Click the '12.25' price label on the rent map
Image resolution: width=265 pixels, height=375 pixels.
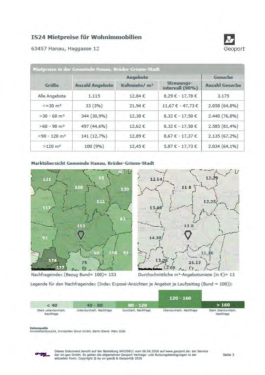tap(210, 201)
